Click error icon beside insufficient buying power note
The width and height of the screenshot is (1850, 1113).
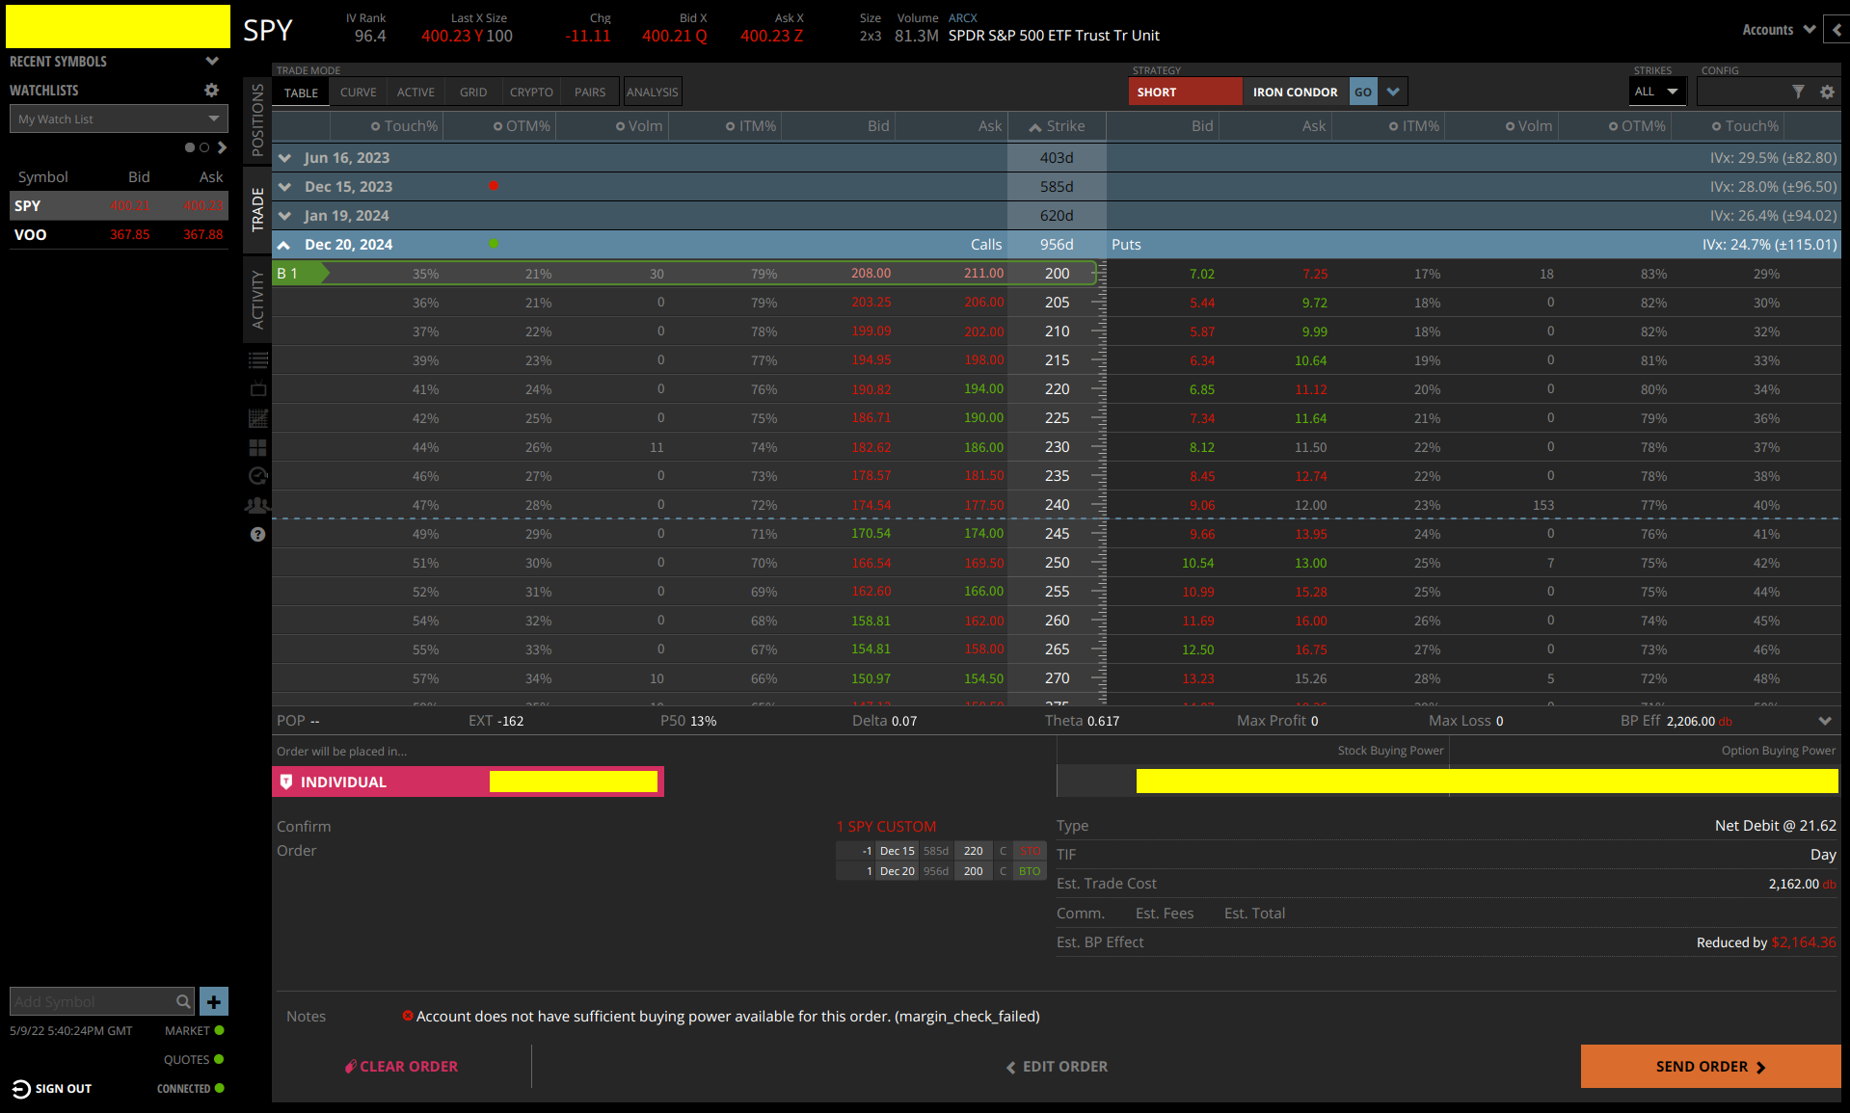[408, 1016]
